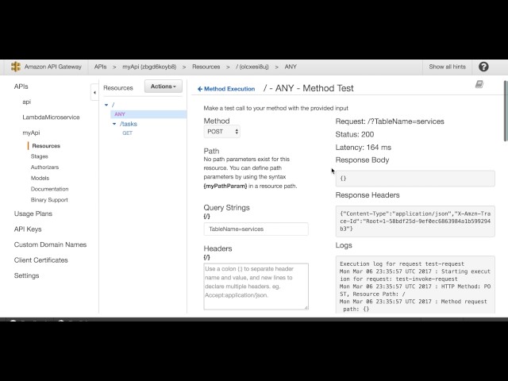This screenshot has height=381, width=508.
Task: Go back via Method Execution arrow link
Action: click(225, 89)
